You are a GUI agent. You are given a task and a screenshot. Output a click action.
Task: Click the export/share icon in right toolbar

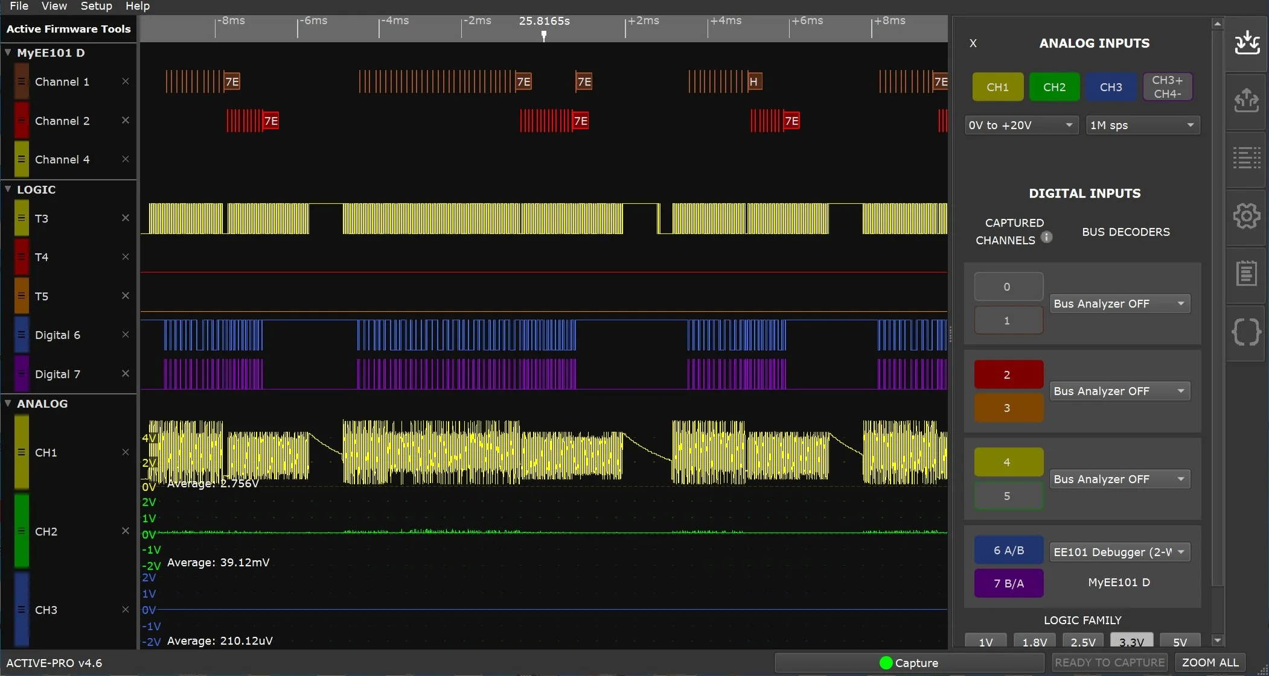click(x=1246, y=101)
